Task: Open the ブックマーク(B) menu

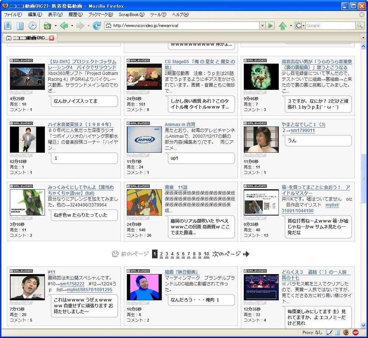Action: pyautogui.click(x=101, y=15)
